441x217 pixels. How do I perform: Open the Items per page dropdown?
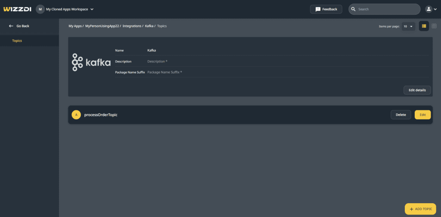[408, 27]
